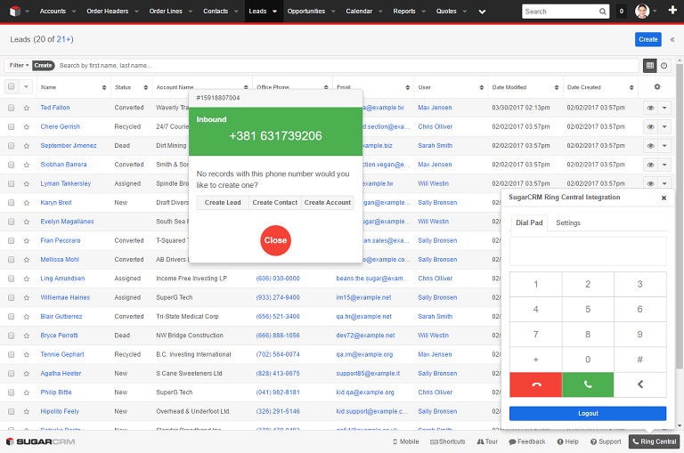Preview Siobhan Barrera row eye icon
This screenshot has width=684, height=453.
(x=650, y=165)
